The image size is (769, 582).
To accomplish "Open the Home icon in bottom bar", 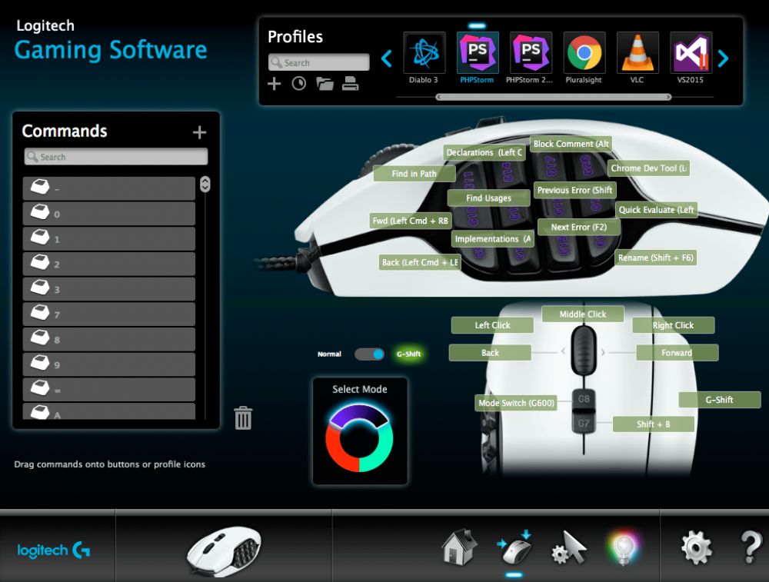I will (458, 547).
